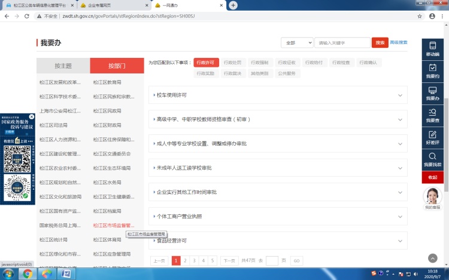Select the 行政处罚 filter tag
Screen dimensions: 449x280
click(x=232, y=62)
